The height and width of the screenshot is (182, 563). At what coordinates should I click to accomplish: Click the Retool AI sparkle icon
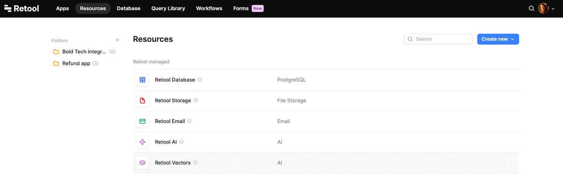[x=143, y=142]
